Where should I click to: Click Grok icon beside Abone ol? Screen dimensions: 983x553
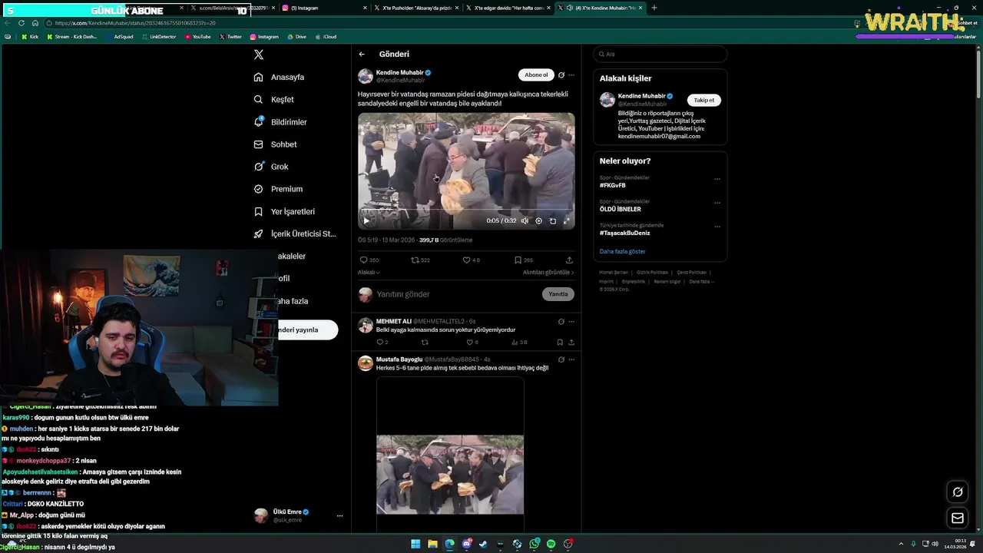click(561, 75)
